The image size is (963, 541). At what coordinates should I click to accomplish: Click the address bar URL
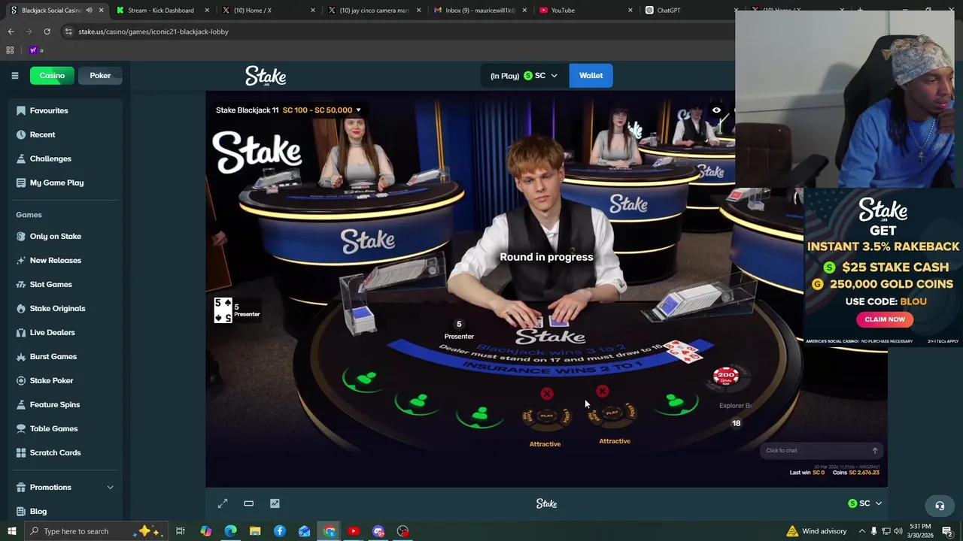coord(153,32)
